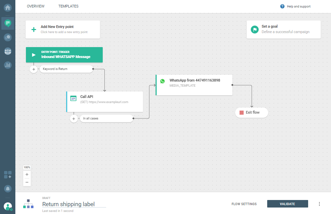The height and width of the screenshot is (214, 331).
Task: Open the Conversations icon in sidebar
Action: pos(8,38)
